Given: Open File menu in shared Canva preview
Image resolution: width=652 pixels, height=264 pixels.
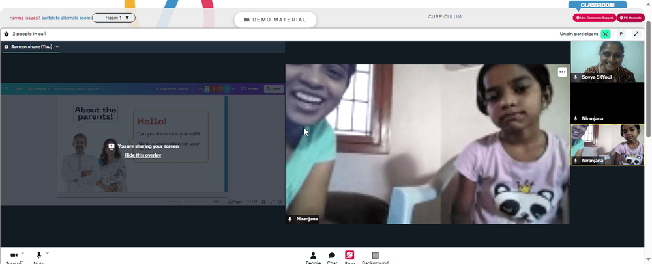Looking at the screenshot, I should [x=19, y=88].
